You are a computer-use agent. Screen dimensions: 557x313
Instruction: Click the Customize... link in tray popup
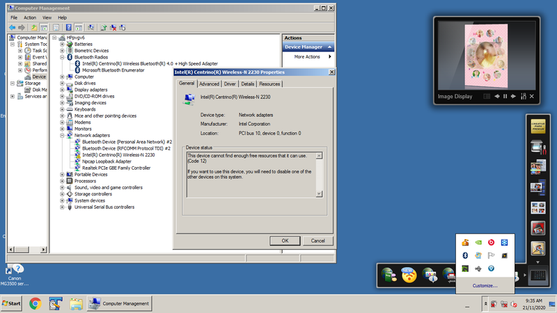pyautogui.click(x=485, y=286)
